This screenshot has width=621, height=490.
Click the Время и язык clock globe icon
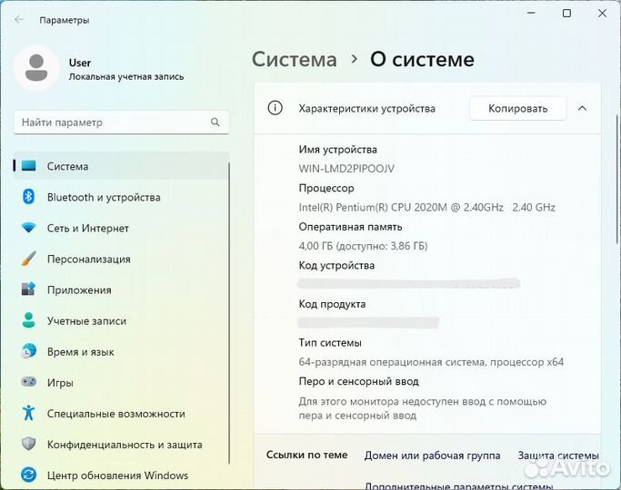(x=28, y=351)
